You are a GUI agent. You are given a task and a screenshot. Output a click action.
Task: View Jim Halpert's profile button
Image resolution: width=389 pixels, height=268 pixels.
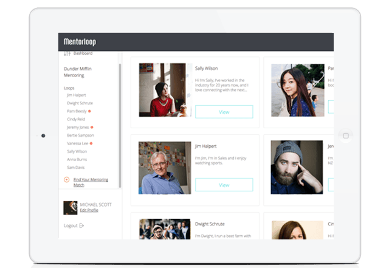click(224, 185)
